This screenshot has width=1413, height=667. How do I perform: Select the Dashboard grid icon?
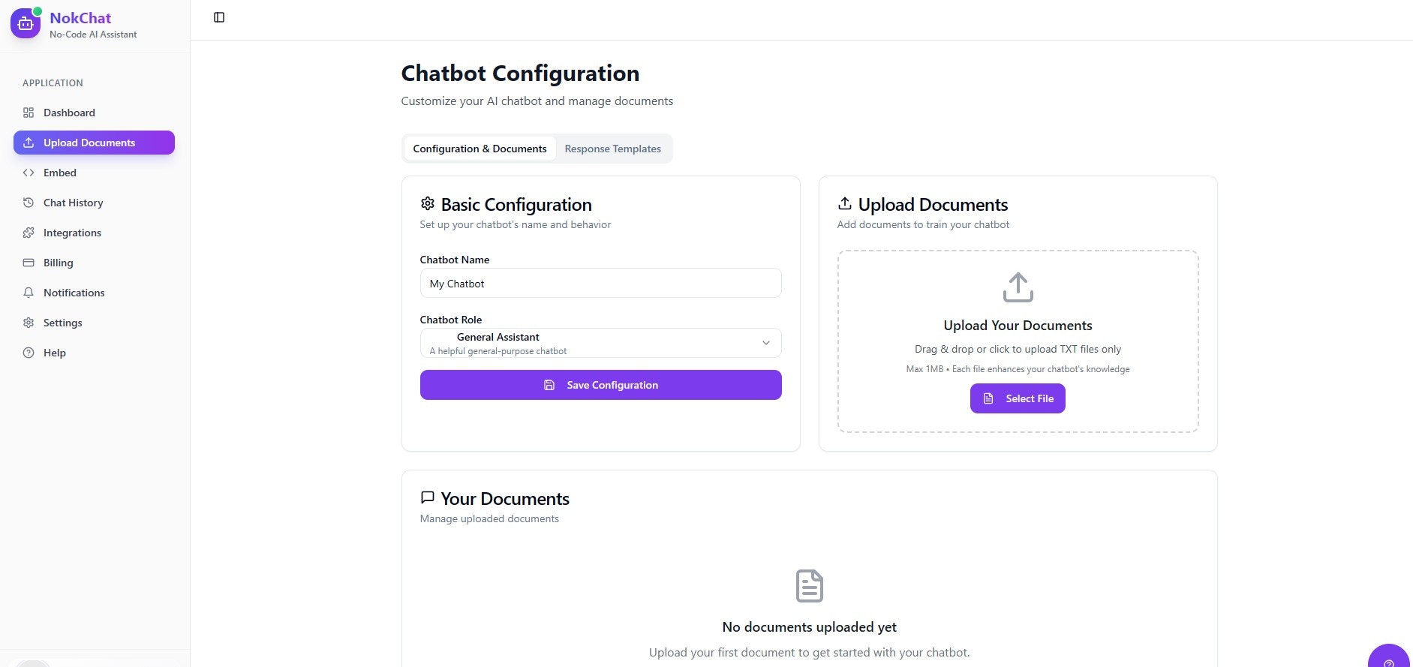click(29, 113)
